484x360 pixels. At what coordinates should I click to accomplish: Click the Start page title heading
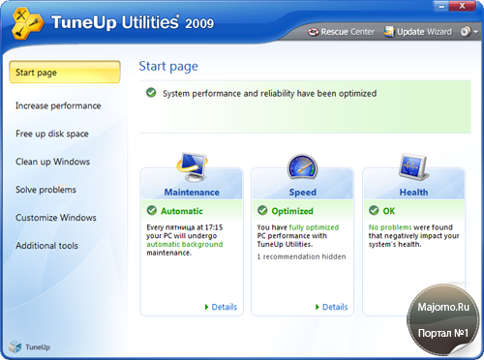pyautogui.click(x=168, y=66)
